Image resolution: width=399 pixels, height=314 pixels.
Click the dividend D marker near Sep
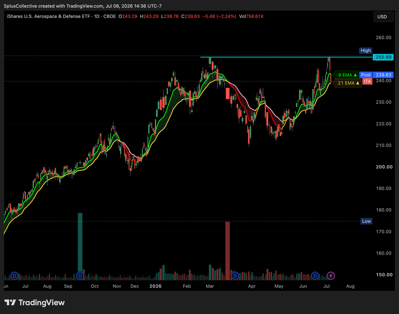(80, 275)
